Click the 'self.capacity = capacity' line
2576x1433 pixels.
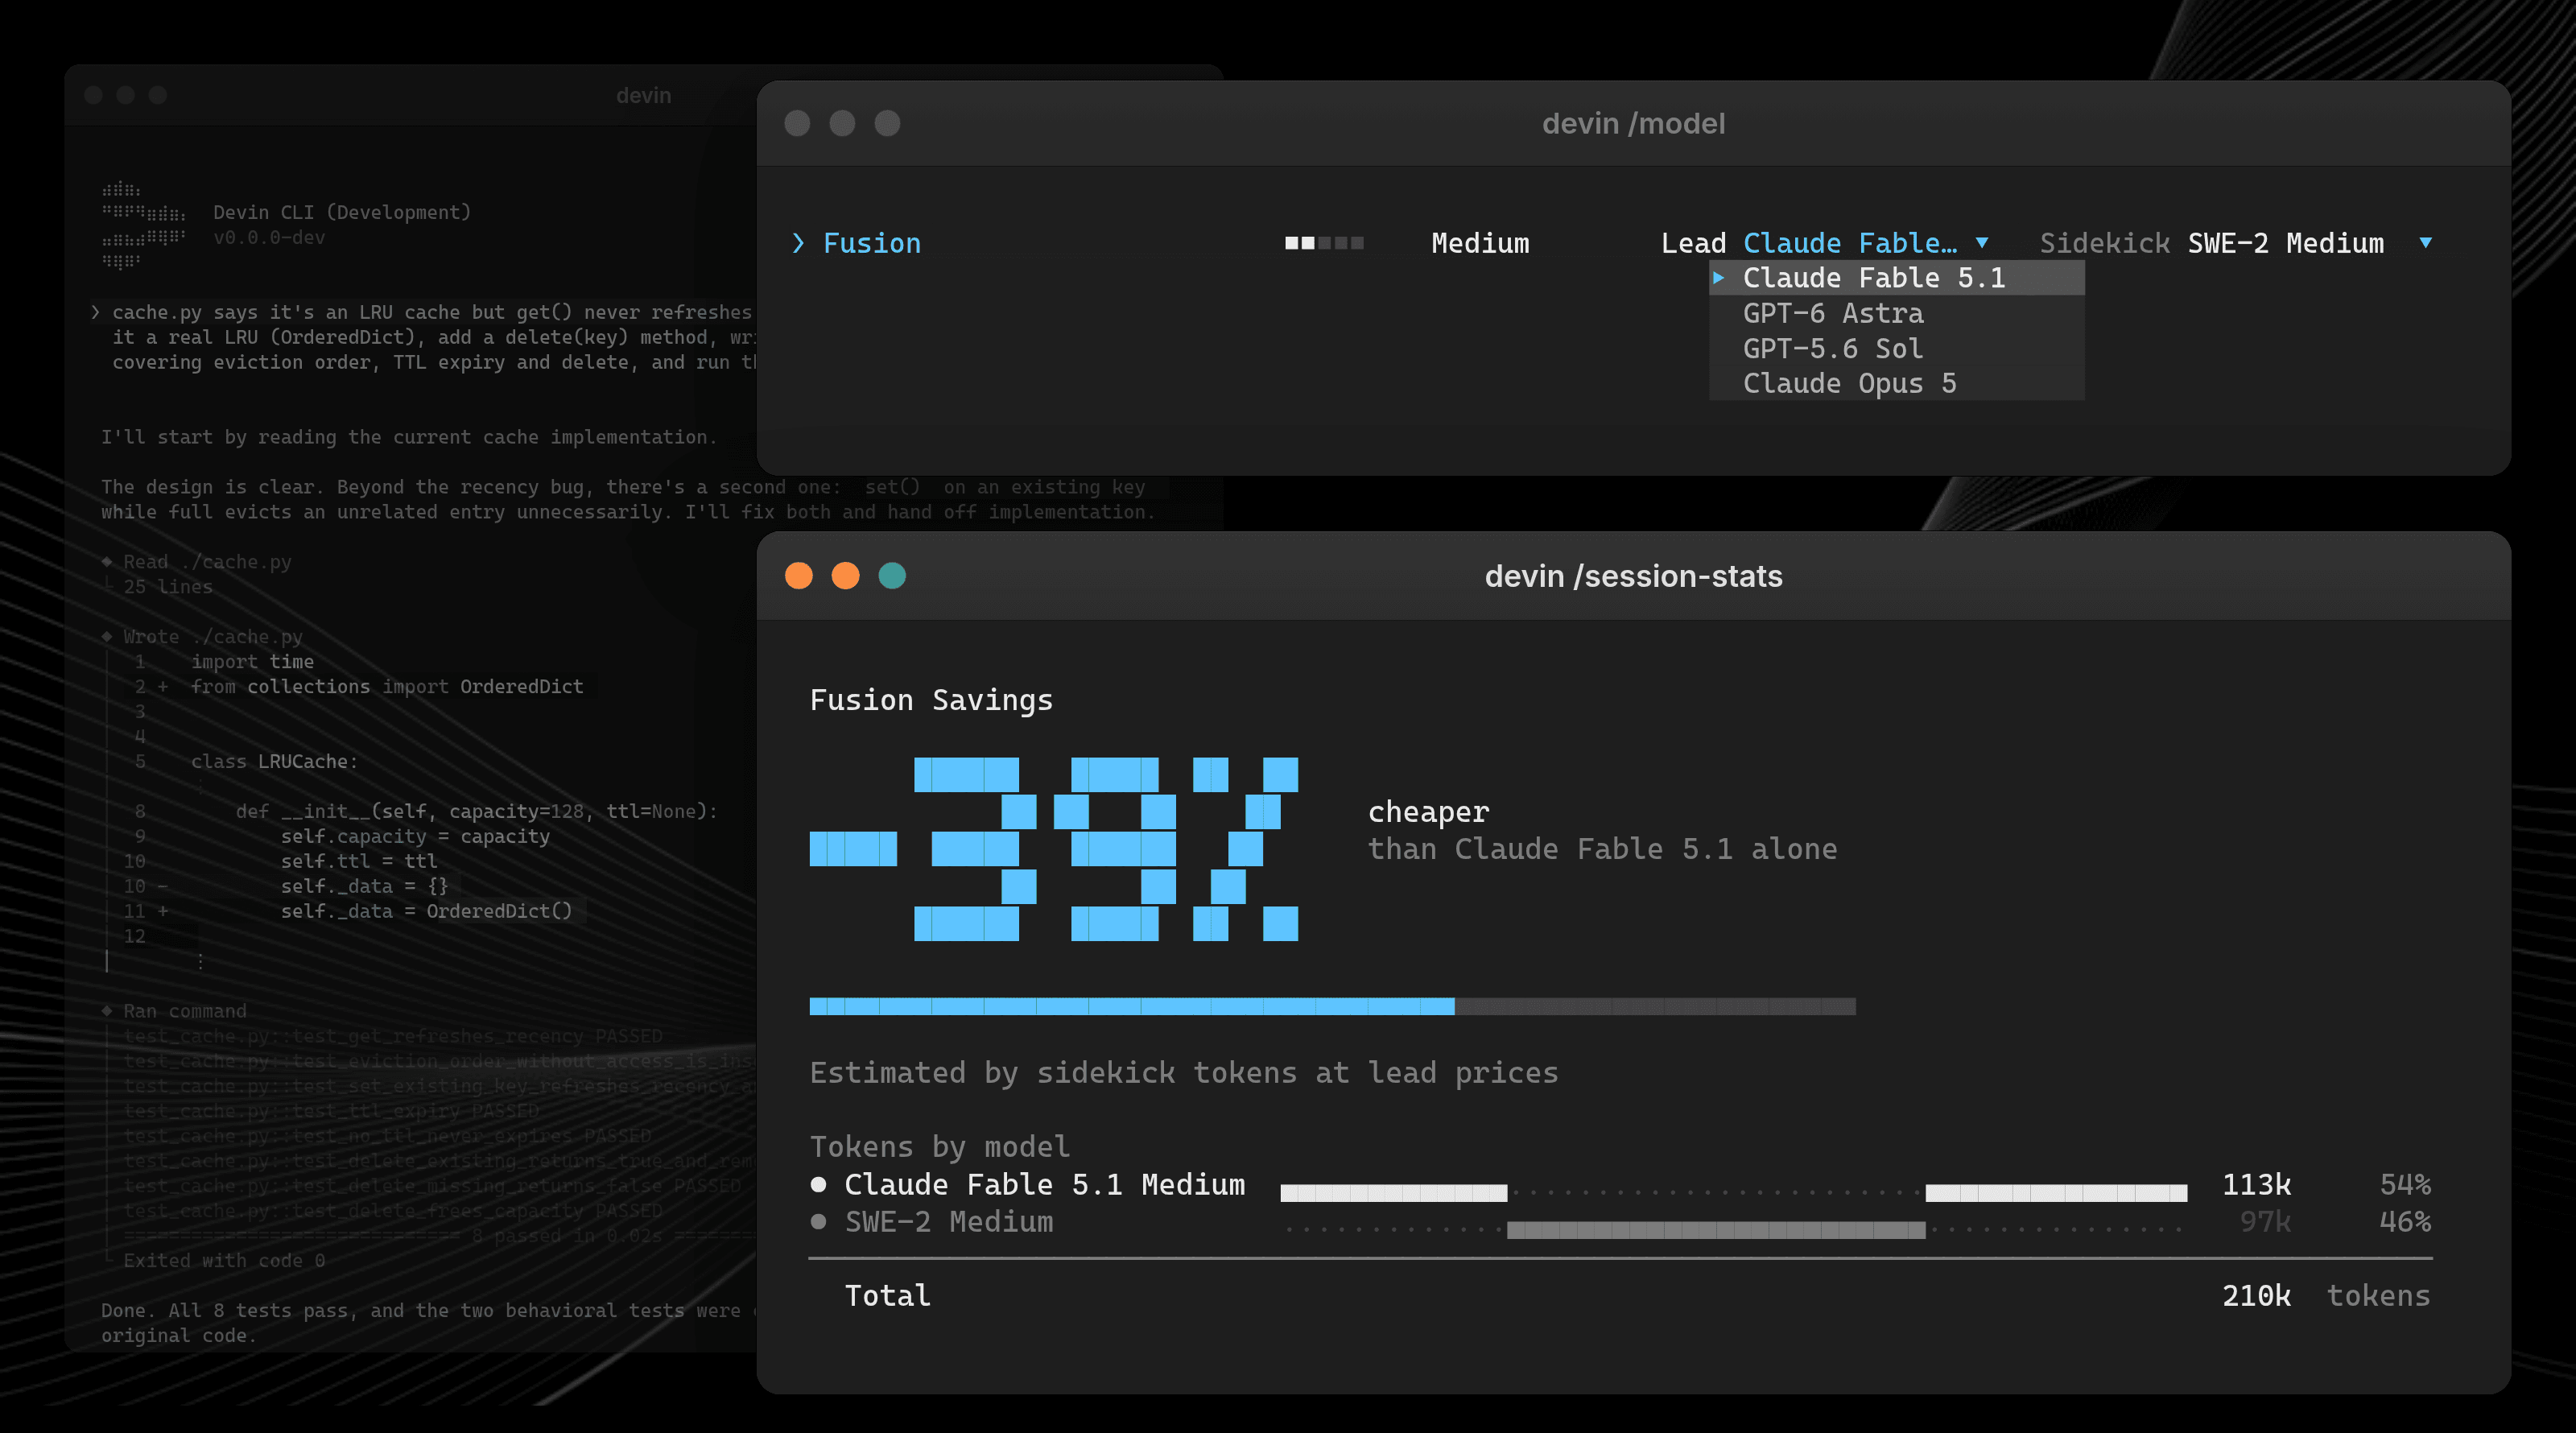(x=415, y=836)
